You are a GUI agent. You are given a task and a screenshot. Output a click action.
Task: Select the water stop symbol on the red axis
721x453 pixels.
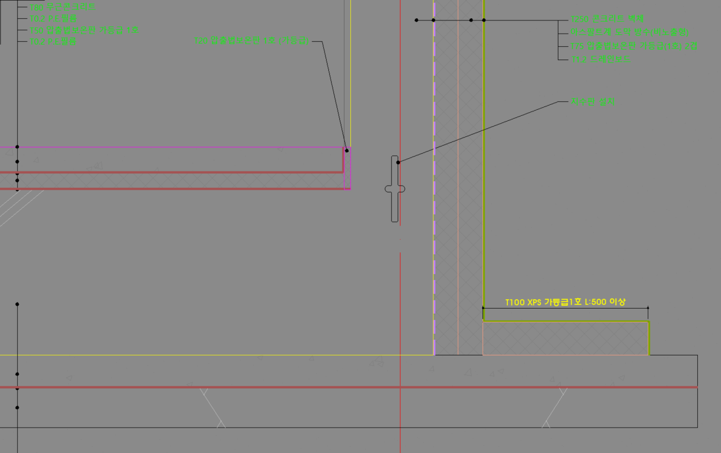click(394, 189)
